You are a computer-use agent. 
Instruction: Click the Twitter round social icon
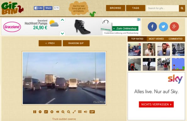coord(163,27)
